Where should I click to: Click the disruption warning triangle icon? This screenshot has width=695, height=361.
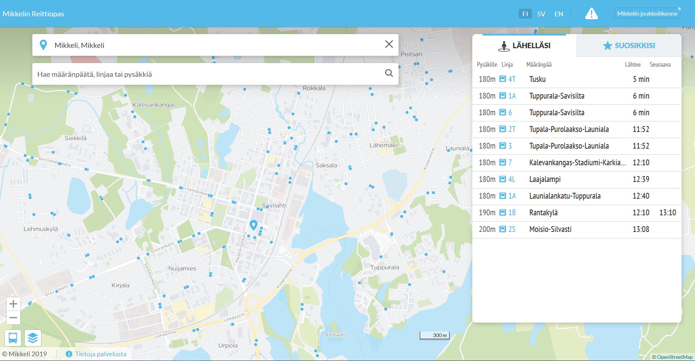(x=591, y=14)
